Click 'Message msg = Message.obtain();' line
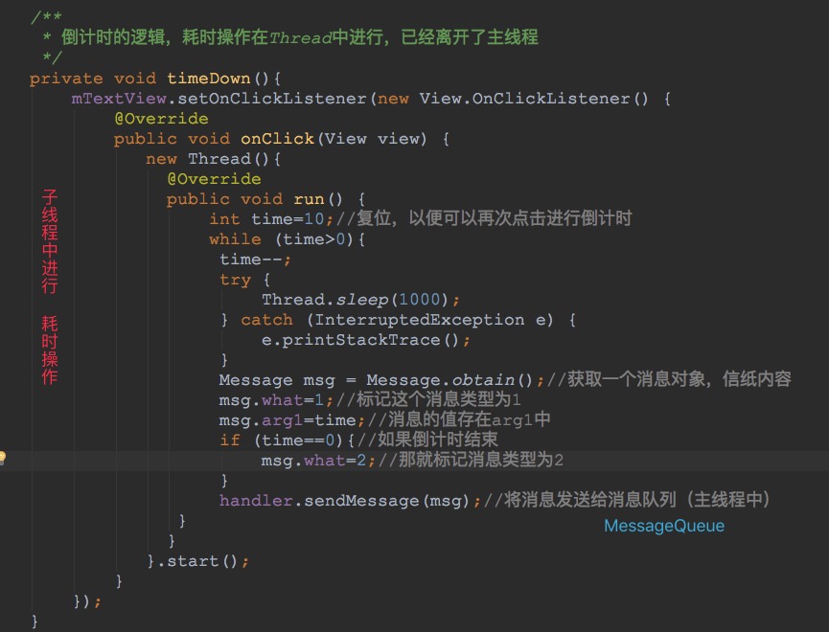 click(381, 380)
